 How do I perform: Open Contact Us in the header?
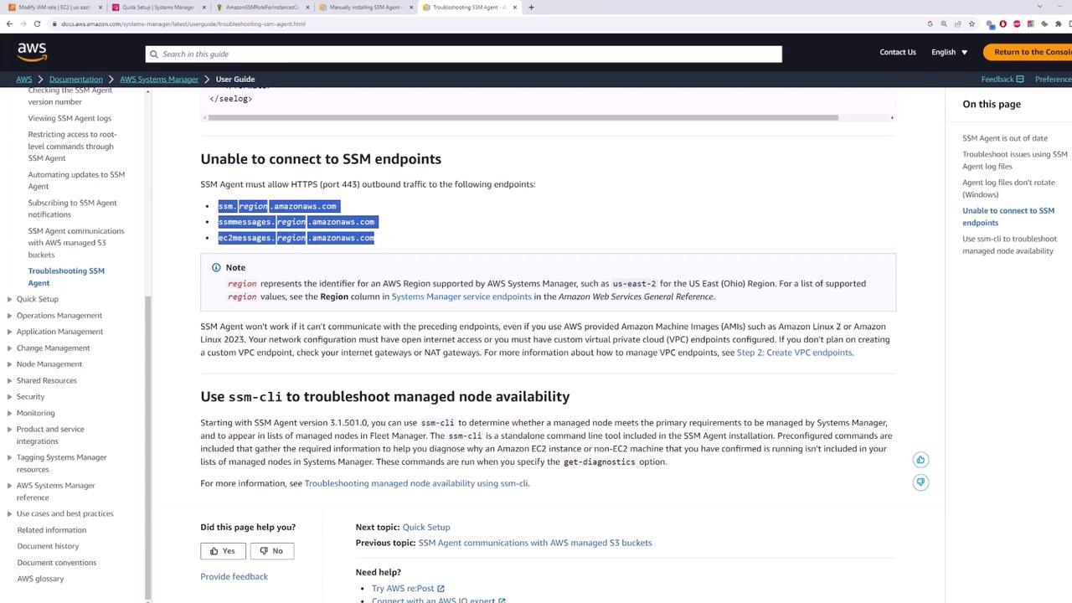898,52
